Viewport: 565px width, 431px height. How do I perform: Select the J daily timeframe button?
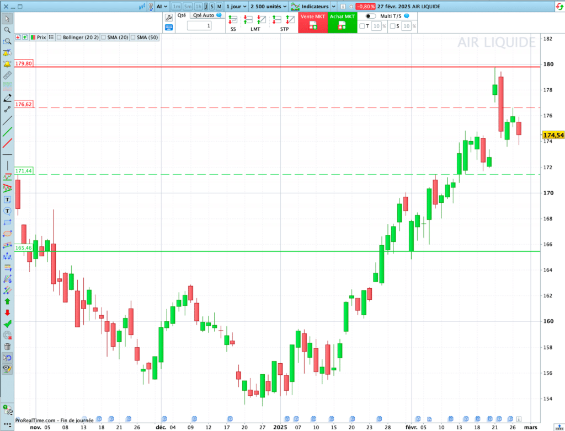pos(206,7)
